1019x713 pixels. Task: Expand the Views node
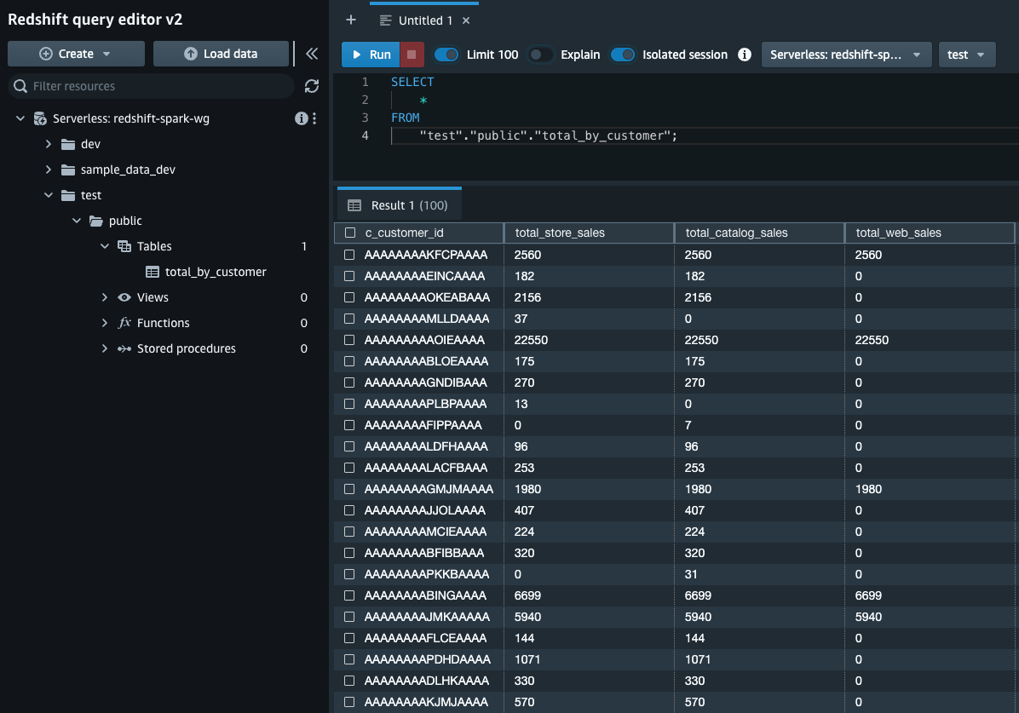(x=105, y=297)
